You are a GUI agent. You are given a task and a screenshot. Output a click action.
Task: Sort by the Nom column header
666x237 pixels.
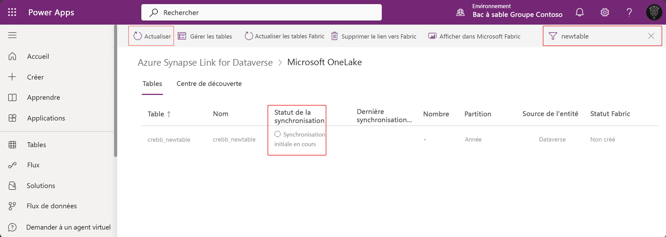[221, 114]
